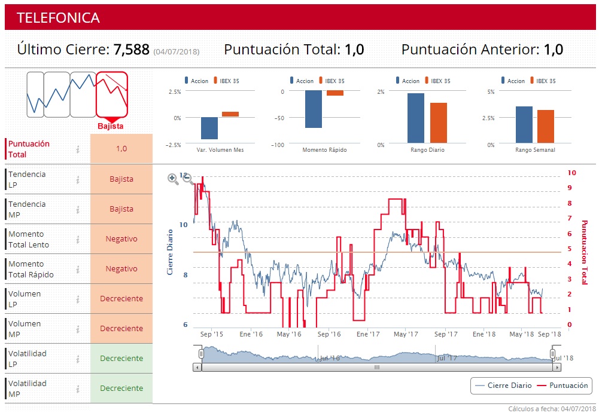Click the Bajista value for Tendencia MP
The image size is (599, 416).
pyautogui.click(x=121, y=209)
